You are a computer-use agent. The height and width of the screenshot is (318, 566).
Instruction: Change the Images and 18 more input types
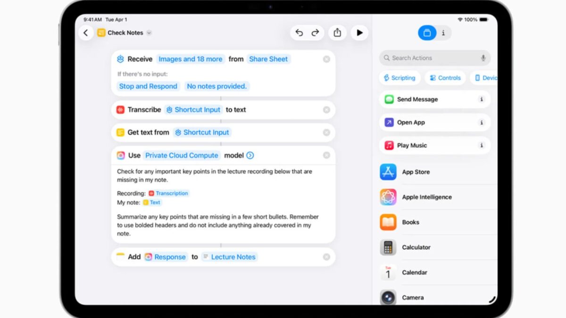190,59
